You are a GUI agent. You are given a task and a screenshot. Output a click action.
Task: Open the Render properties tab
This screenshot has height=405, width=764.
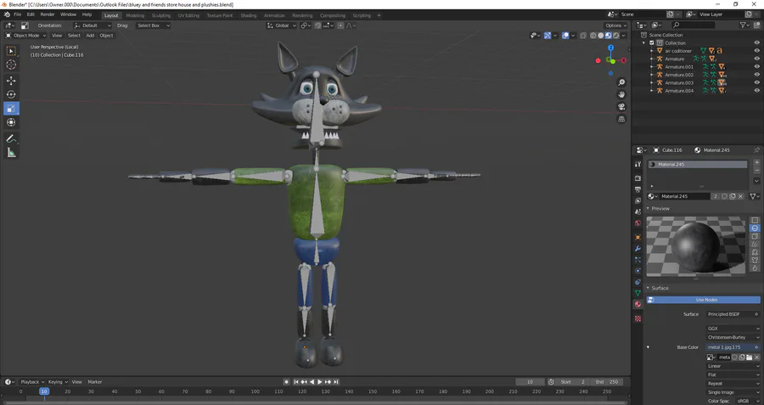click(x=638, y=178)
